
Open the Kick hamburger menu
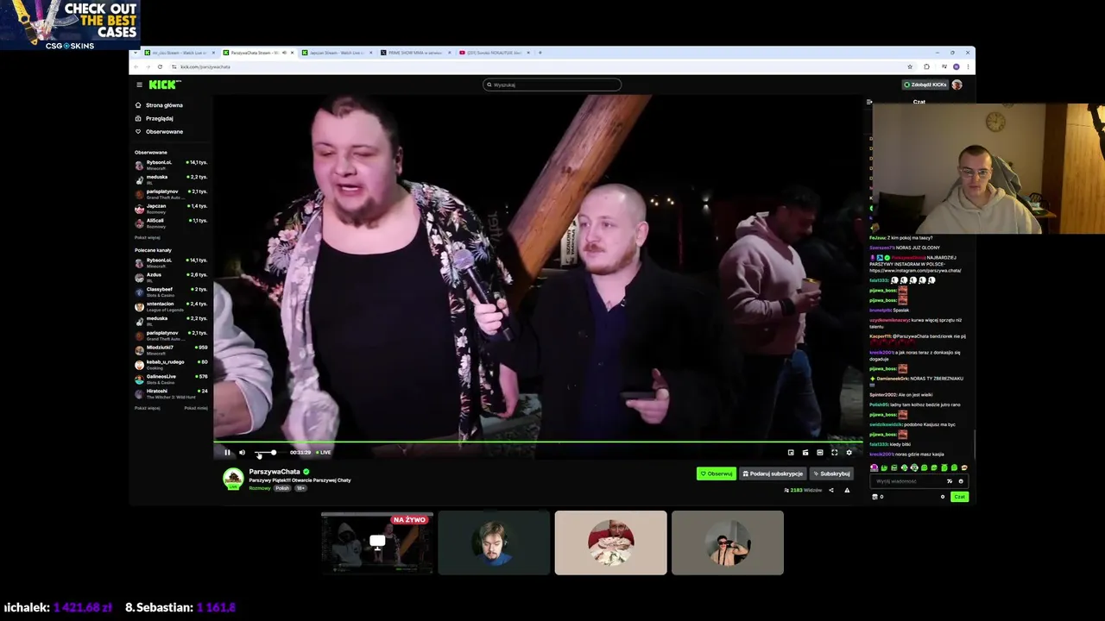pyautogui.click(x=139, y=85)
